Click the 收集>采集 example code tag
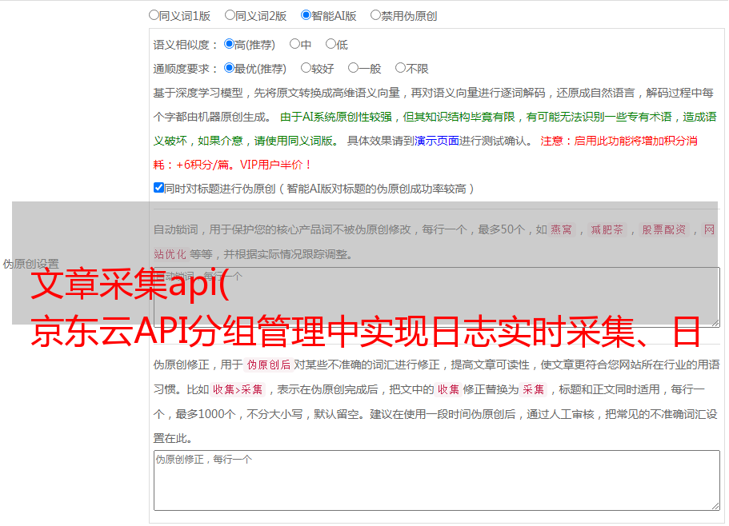The width and height of the screenshot is (729, 526). [238, 390]
